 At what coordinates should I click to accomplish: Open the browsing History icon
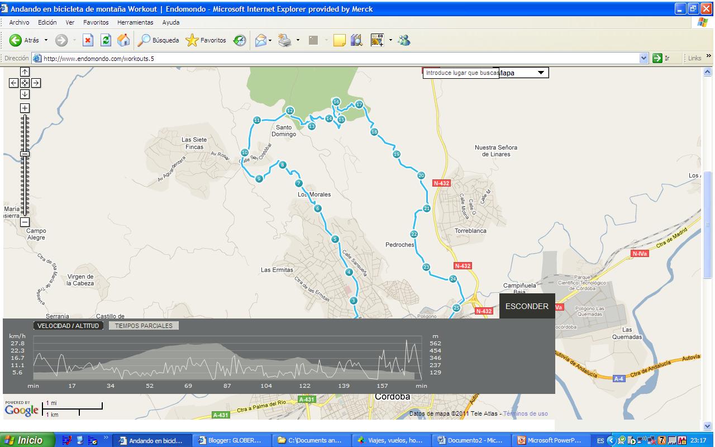[240, 40]
